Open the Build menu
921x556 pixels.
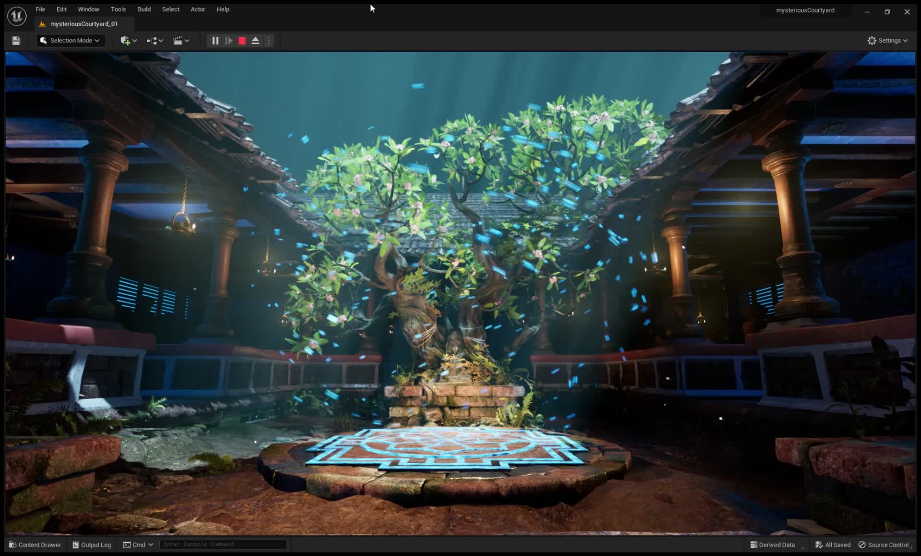tap(143, 9)
